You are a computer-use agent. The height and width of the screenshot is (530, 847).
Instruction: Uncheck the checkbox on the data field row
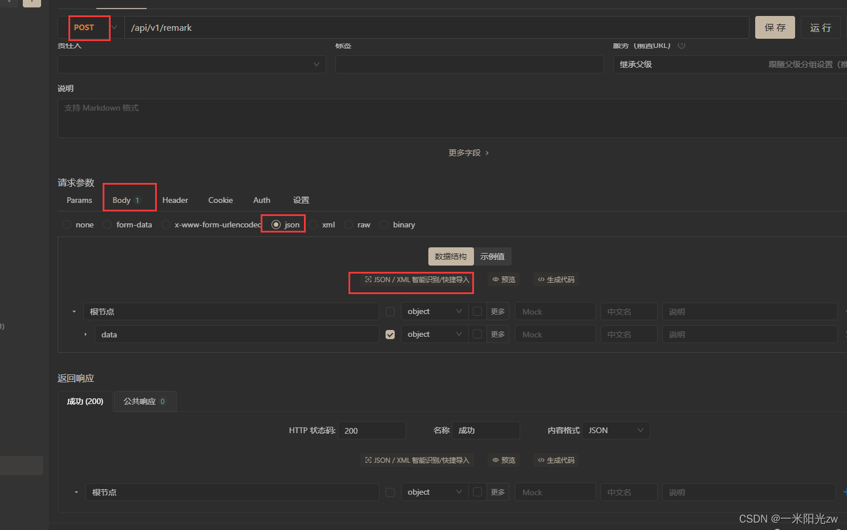[390, 334]
